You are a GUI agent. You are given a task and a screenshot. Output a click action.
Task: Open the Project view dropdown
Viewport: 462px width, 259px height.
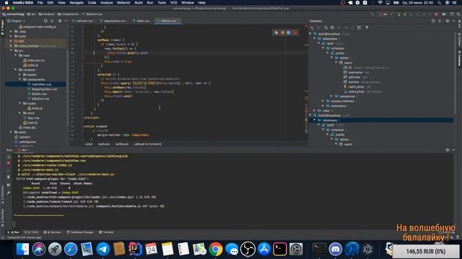click(x=16, y=21)
